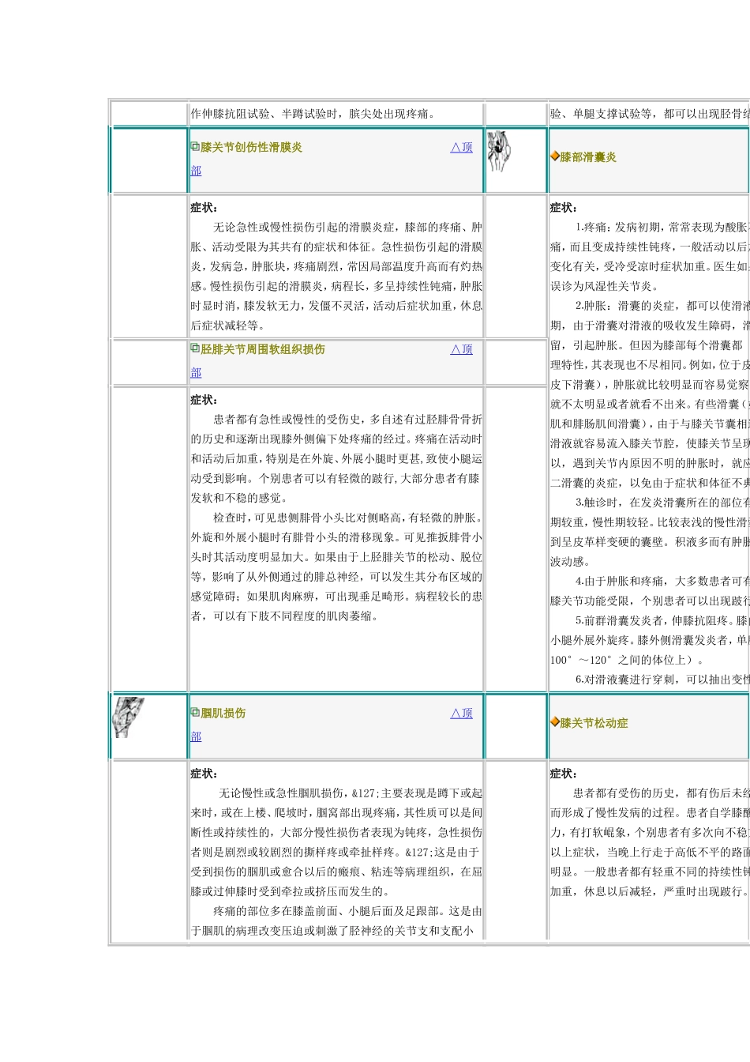The height and width of the screenshot is (1062, 750).
Task: Click the diamond icon beside 膝部滑囊炎
Action: [555, 156]
